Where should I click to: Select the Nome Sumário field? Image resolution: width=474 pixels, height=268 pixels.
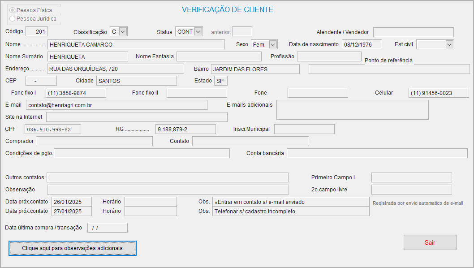pos(88,56)
